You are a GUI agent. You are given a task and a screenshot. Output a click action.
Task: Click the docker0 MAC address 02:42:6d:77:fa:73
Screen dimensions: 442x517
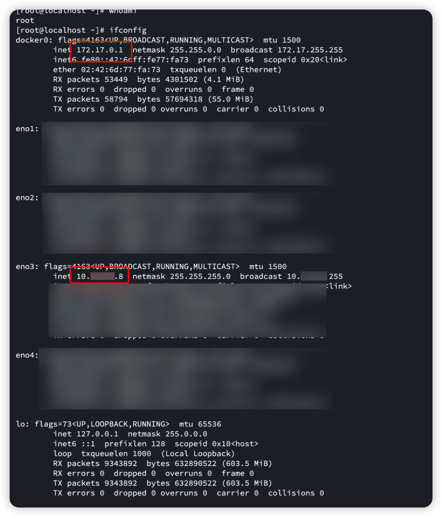(x=121, y=70)
